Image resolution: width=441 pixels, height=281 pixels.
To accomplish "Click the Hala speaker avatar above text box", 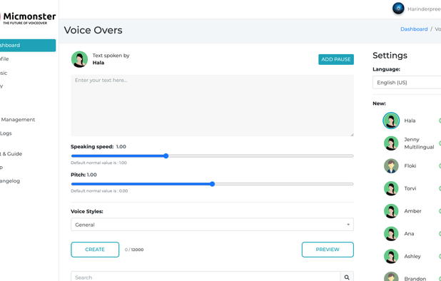I will pyautogui.click(x=80, y=59).
